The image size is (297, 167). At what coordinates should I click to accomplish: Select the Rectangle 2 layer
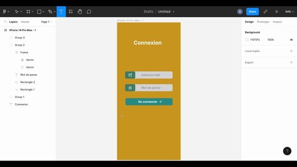[28, 82]
